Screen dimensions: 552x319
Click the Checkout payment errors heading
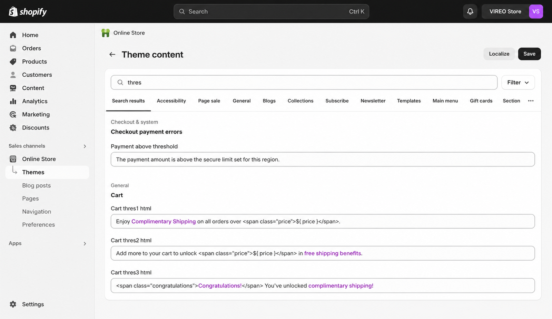146,132
